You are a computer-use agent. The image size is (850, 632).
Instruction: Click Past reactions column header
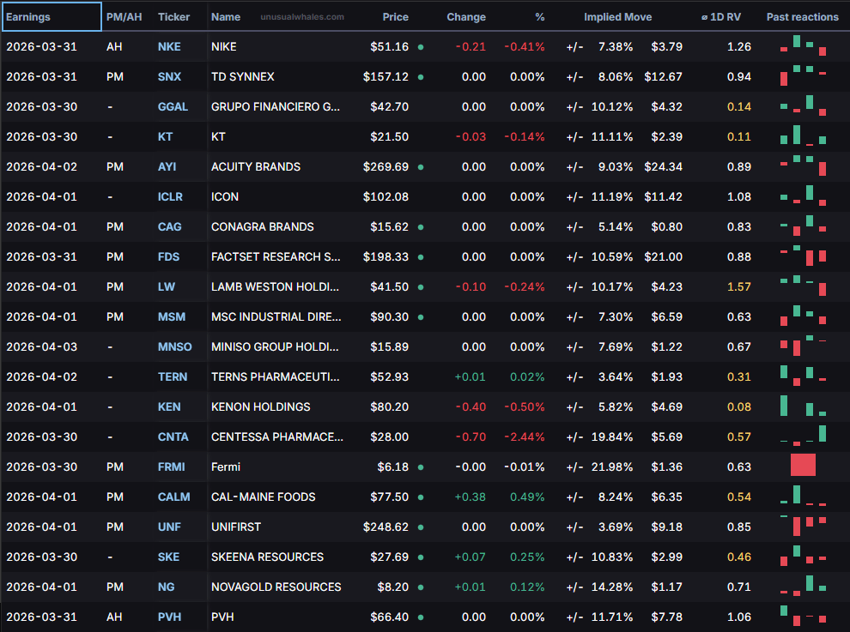pyautogui.click(x=802, y=17)
